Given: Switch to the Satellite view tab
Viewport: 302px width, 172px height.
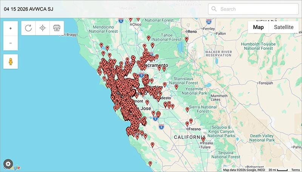Looking at the screenshot, I should pos(284,27).
